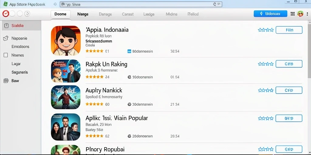This screenshot has width=311, height=155.
Task: Click gold star rating of Appia Indonaaia
Action: (x=94, y=51)
